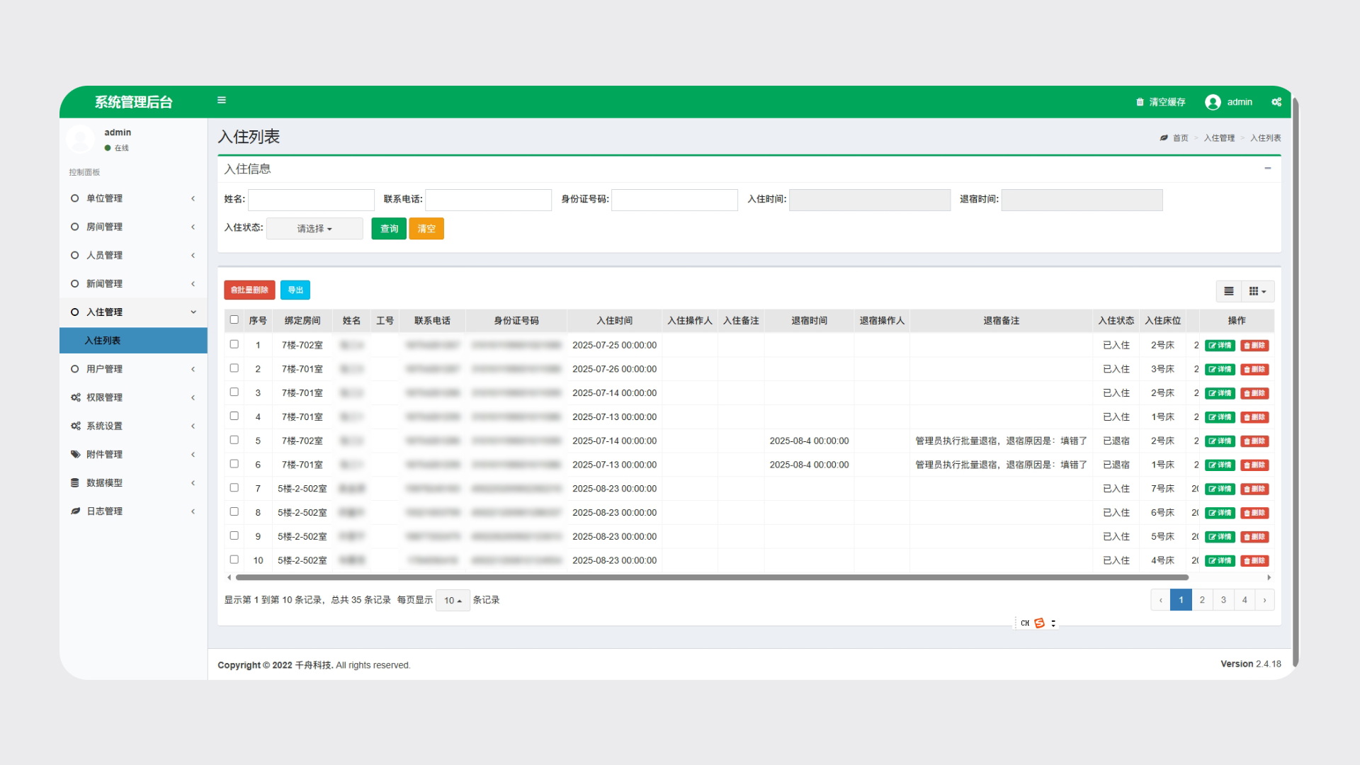This screenshot has width=1360, height=765.
Task: Click the admin avatar in top bar
Action: (x=1213, y=102)
